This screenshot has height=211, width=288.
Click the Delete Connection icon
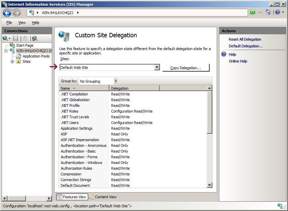point(35,38)
